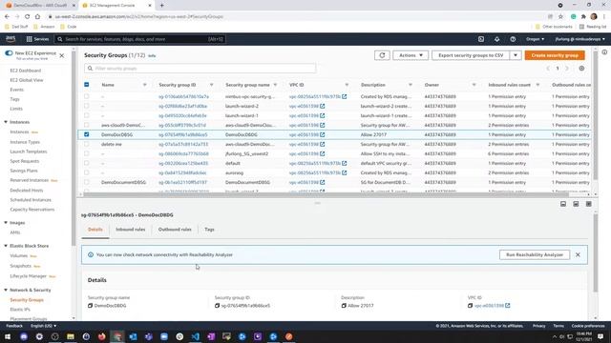
Task: Open Firefox from the taskbar
Action: tap(102, 336)
